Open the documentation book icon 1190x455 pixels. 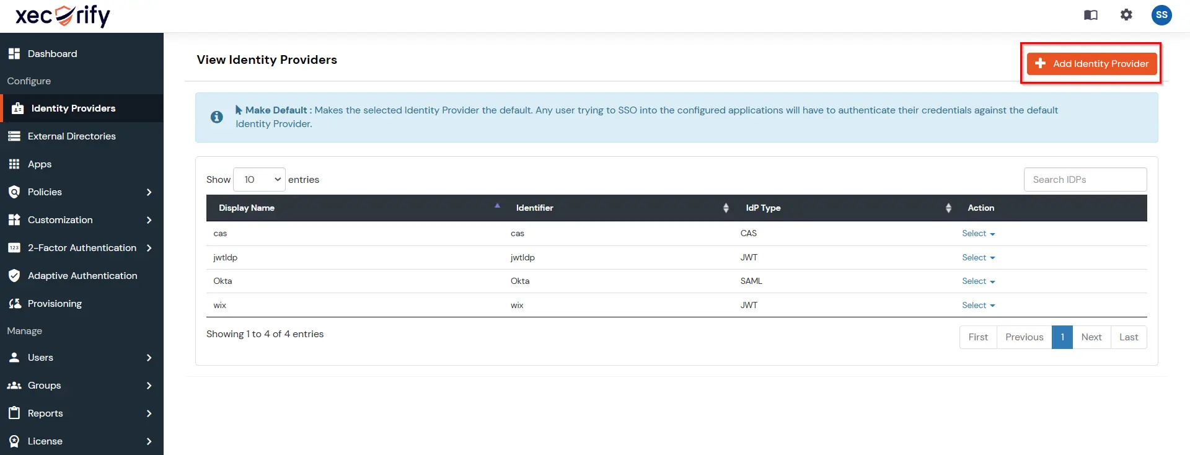click(x=1091, y=15)
